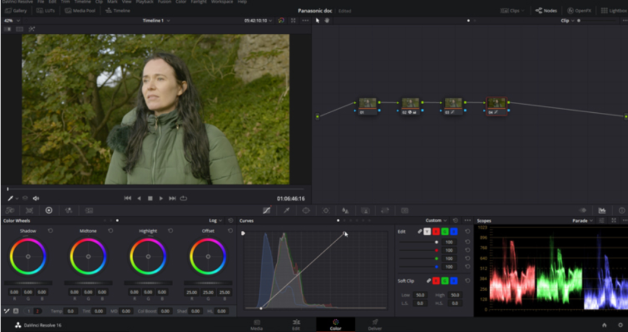
Task: Open the Power Window palette
Action: coord(306,210)
